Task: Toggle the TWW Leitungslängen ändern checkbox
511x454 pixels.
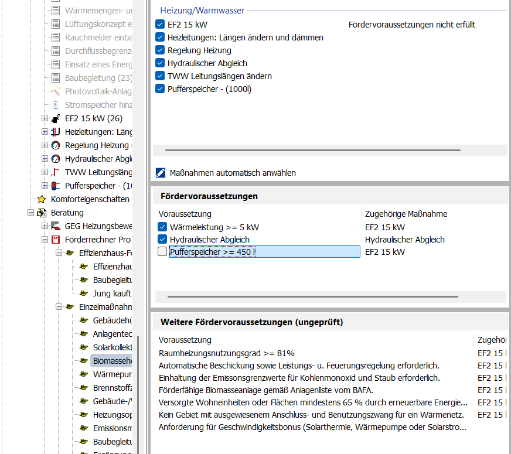Action: coord(160,76)
